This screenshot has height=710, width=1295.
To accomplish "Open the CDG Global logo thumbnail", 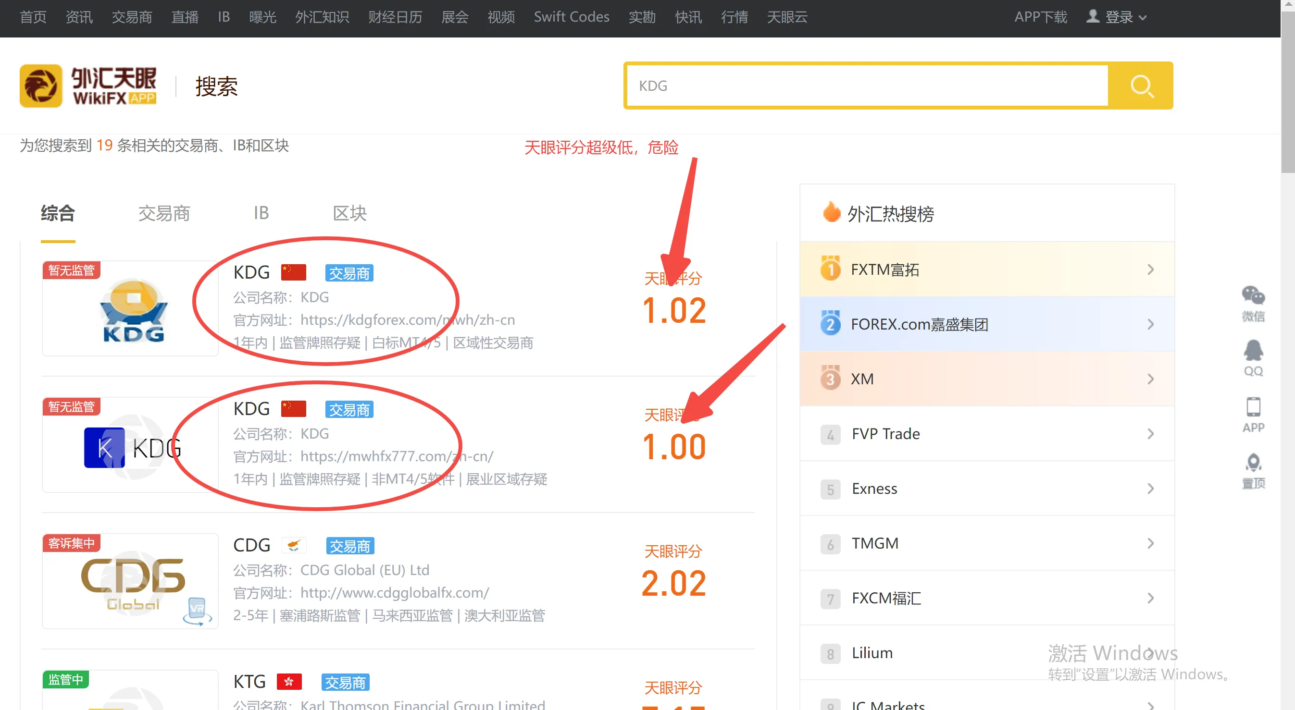I will point(130,581).
